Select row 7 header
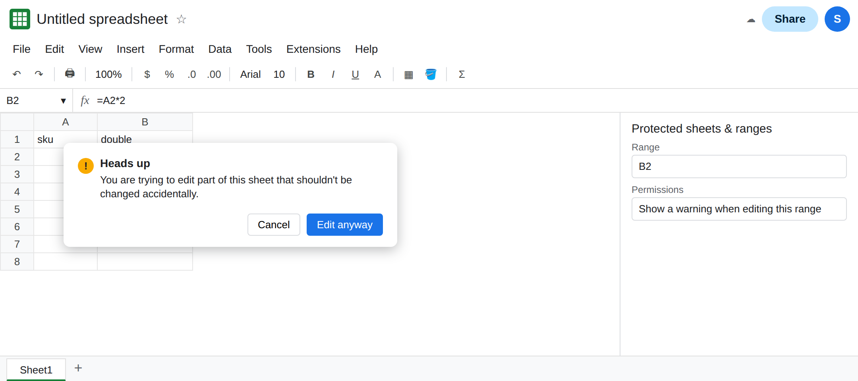This screenshot has height=381, width=858. pyautogui.click(x=17, y=244)
